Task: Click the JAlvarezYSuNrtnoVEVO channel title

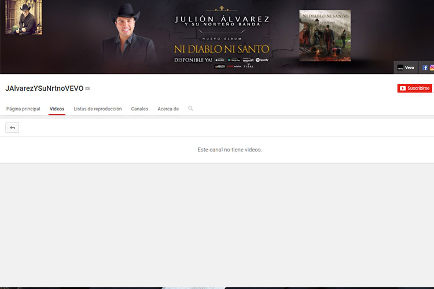Action: (45, 88)
